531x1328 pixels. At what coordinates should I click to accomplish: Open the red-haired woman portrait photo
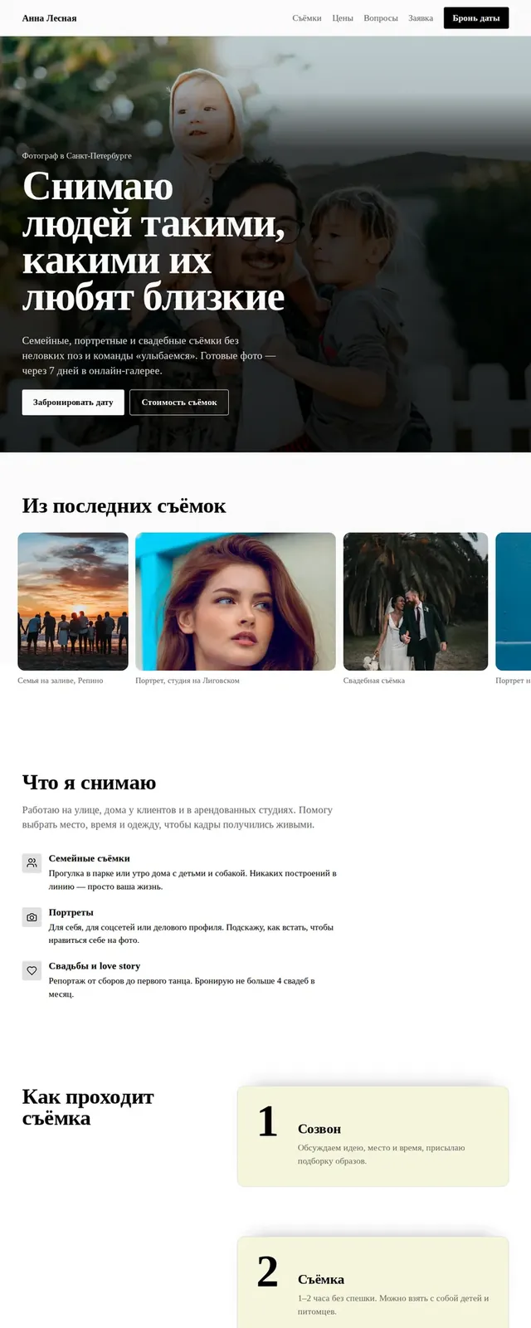coord(236,602)
